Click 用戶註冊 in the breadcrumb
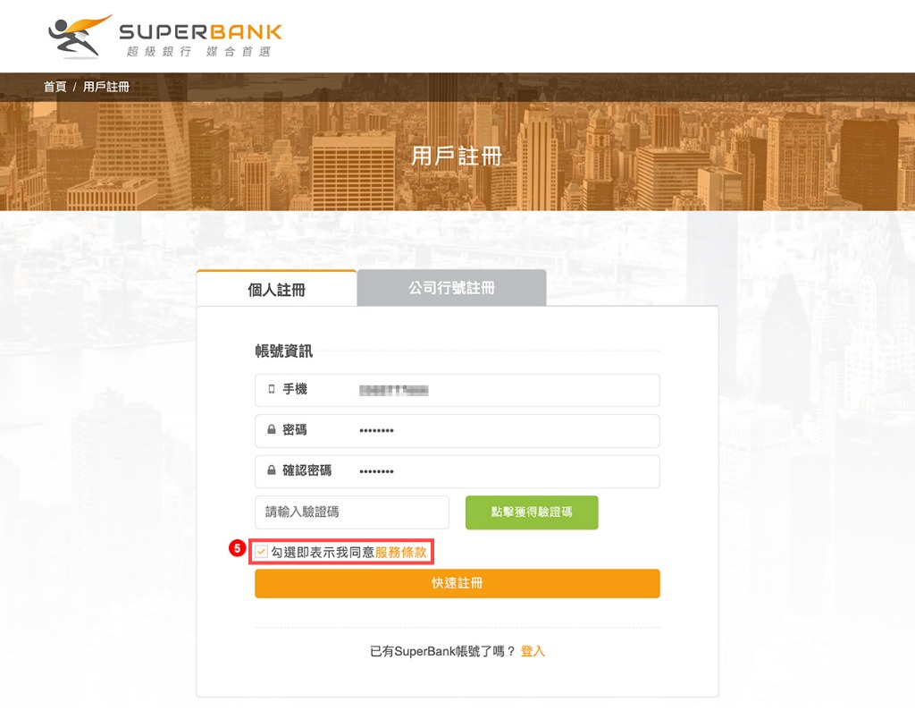 pyautogui.click(x=106, y=87)
